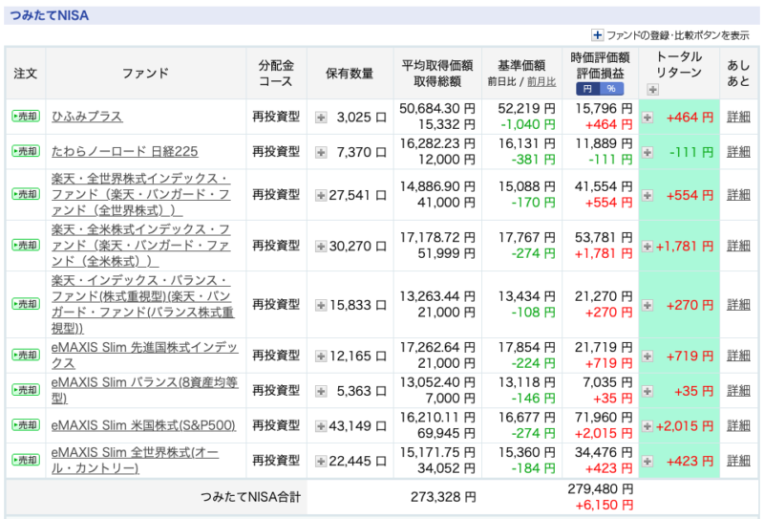This screenshot has height=519, width=764.
Task: Click the sell button for eMAXIS Slim 米国株式(S&P500)
Action: coord(25,425)
